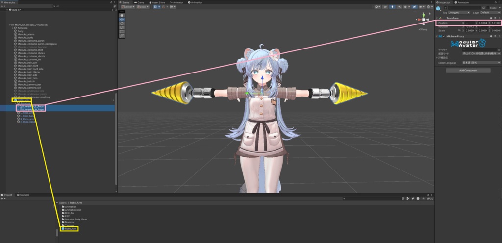Open scene camera settings dropdown

tap(422, 7)
